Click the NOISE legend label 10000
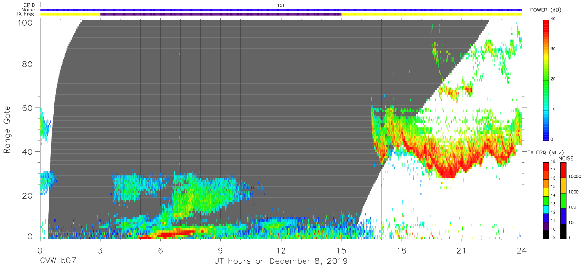This screenshot has height=271, width=587. 575,176
